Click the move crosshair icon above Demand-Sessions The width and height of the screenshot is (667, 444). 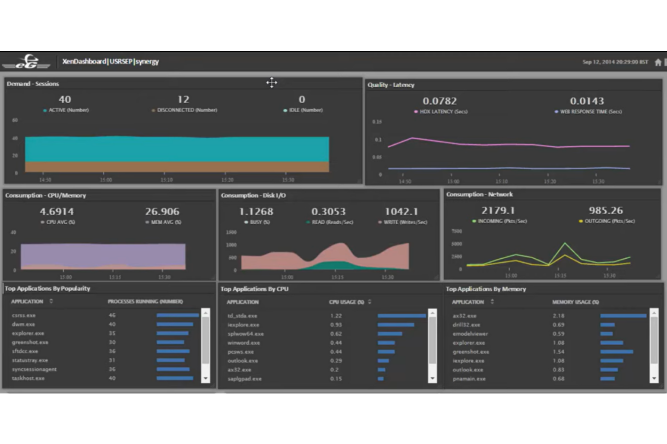point(272,83)
